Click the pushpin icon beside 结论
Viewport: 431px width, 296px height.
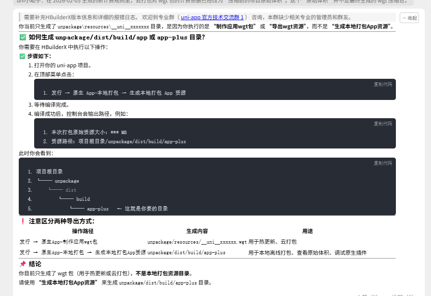click(x=23, y=264)
